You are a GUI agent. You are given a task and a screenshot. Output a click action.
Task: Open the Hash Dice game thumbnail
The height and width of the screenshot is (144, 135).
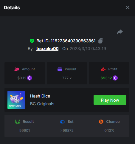pos(16,100)
